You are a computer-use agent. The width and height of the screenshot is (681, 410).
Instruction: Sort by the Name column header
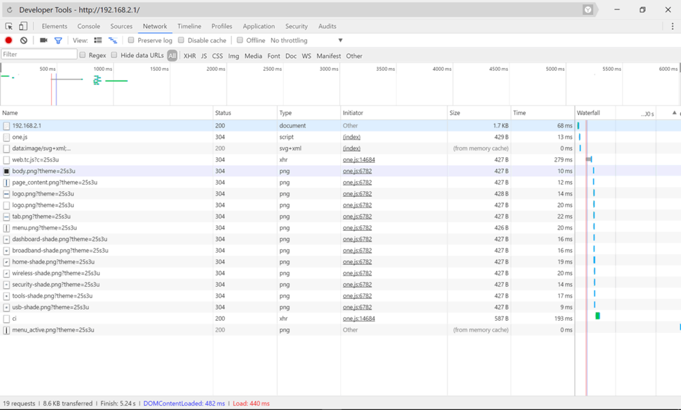click(106, 112)
